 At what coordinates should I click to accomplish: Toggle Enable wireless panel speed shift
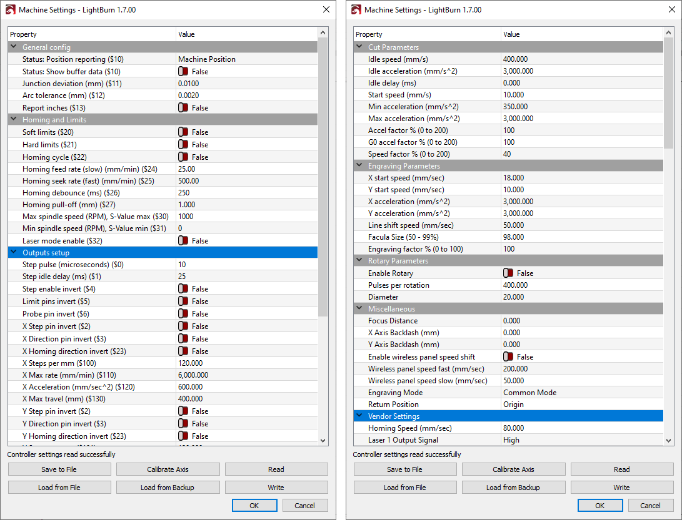[508, 357]
